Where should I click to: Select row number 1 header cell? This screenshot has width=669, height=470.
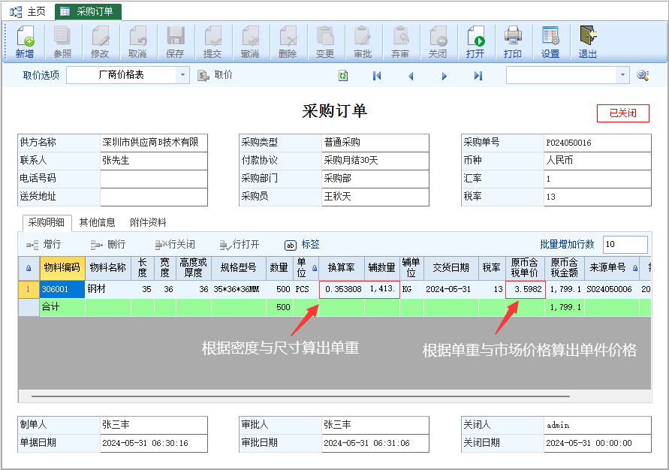[29, 290]
